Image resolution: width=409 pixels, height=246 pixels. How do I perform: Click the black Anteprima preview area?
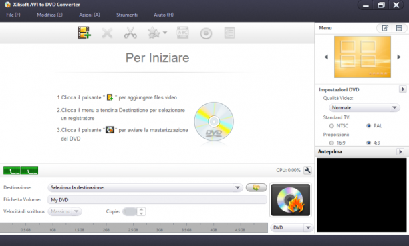362,195
